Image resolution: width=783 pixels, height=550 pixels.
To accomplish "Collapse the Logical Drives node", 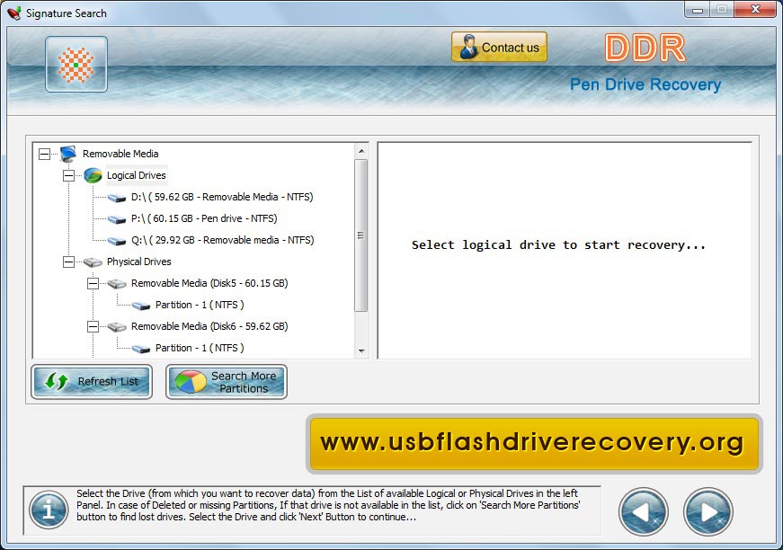I will click(68, 175).
